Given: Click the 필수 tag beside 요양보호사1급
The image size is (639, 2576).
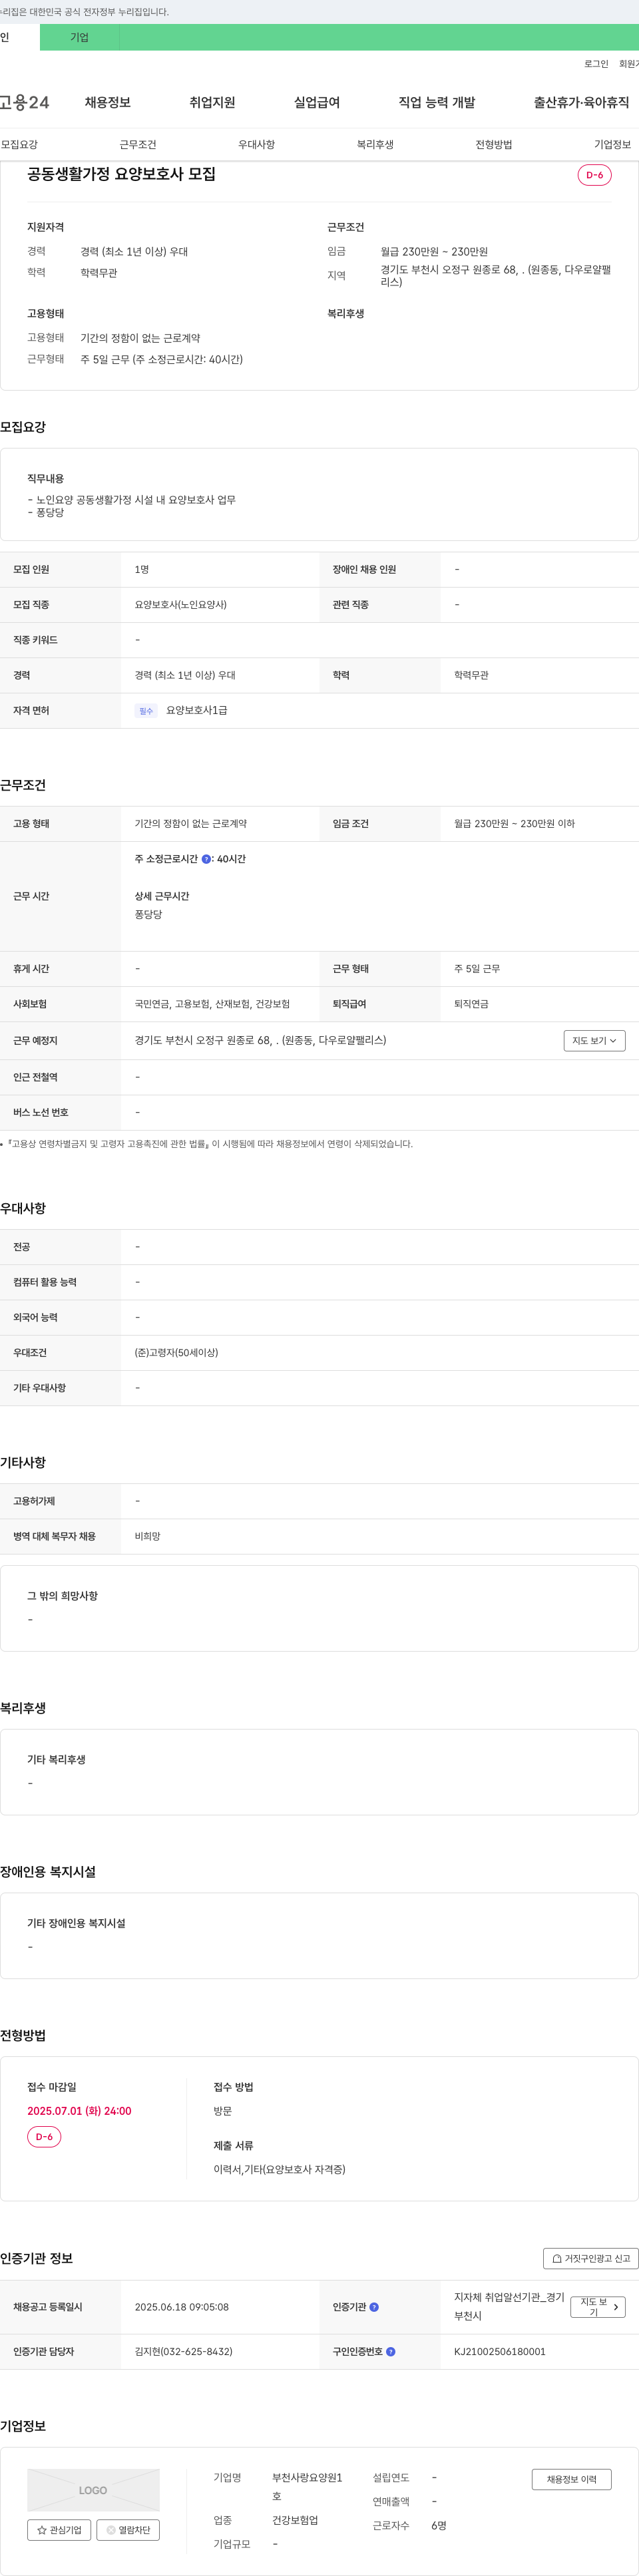Looking at the screenshot, I should tap(146, 711).
